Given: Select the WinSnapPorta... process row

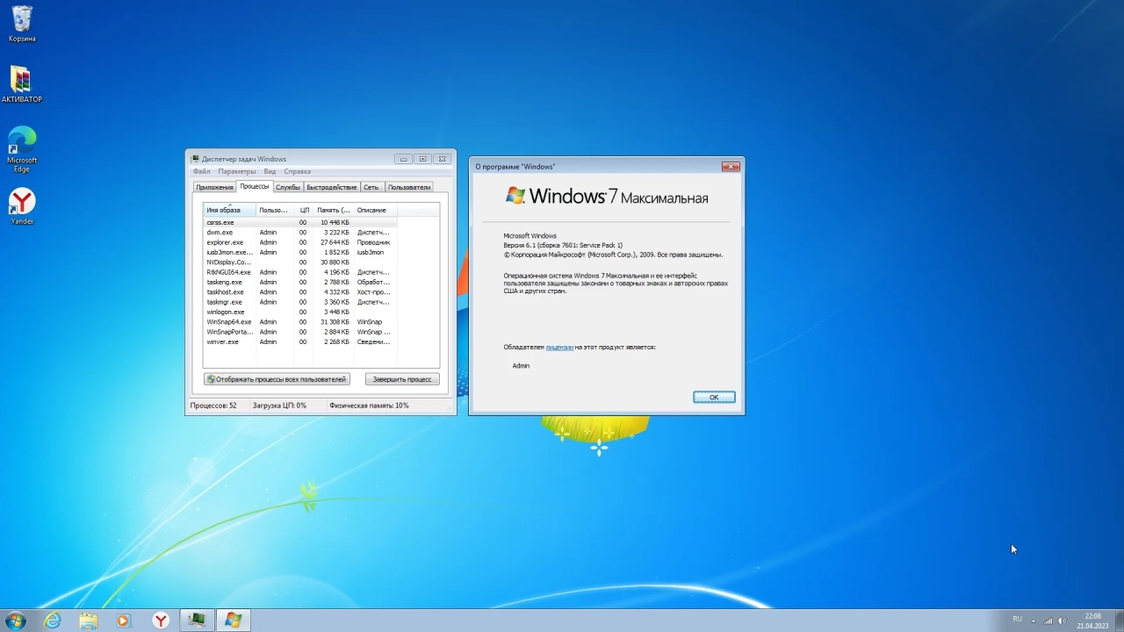Looking at the screenshot, I should pyautogui.click(x=300, y=332).
